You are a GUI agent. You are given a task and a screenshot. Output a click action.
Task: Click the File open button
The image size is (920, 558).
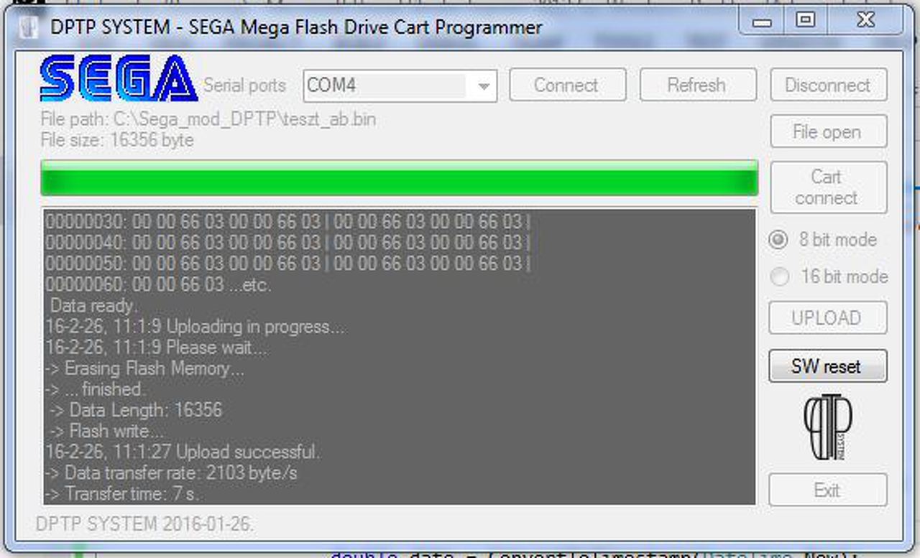828,132
